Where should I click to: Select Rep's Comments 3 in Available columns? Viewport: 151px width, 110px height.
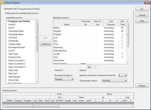coord(17,67)
